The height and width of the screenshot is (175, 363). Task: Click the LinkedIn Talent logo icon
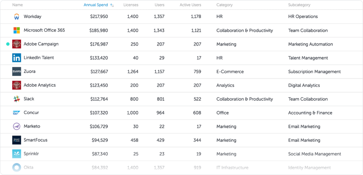[x=17, y=58]
